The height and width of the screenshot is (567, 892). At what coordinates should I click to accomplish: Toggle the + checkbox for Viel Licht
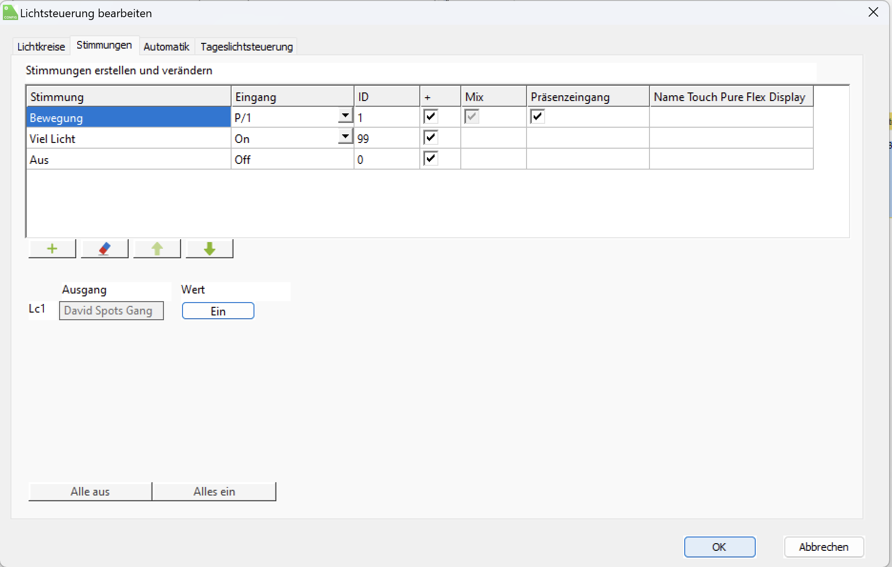[431, 138]
